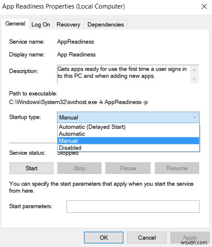
Task: Click the description scroll up arrow
Action: coord(194,70)
